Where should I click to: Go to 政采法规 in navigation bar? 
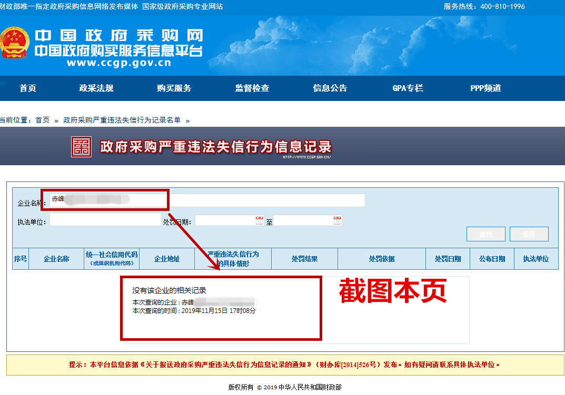(96, 88)
